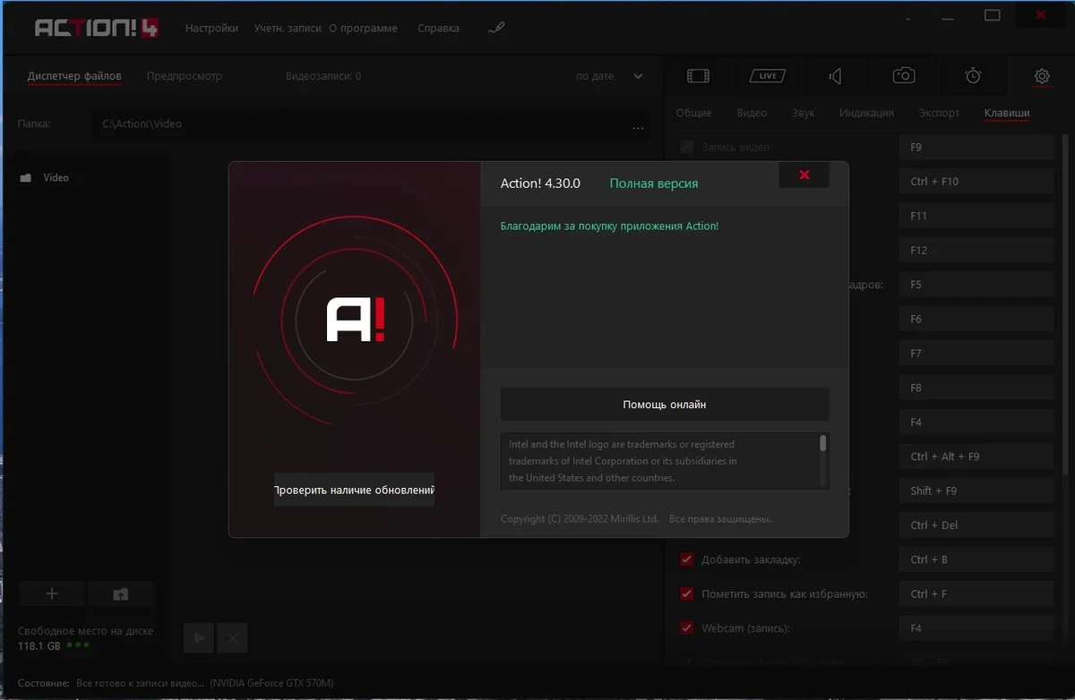Uncheck the Webcam (запись) checkbox

pyautogui.click(x=687, y=628)
